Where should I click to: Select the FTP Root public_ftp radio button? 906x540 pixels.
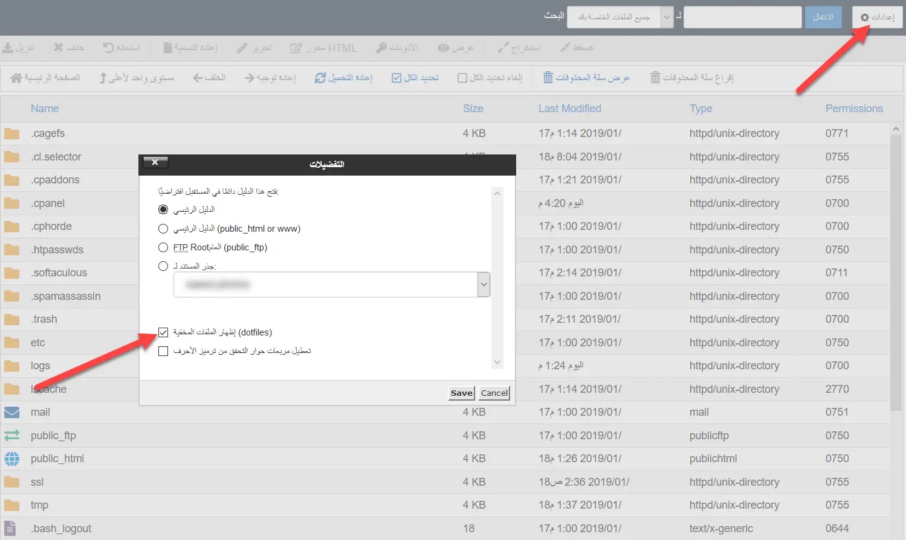coord(163,247)
